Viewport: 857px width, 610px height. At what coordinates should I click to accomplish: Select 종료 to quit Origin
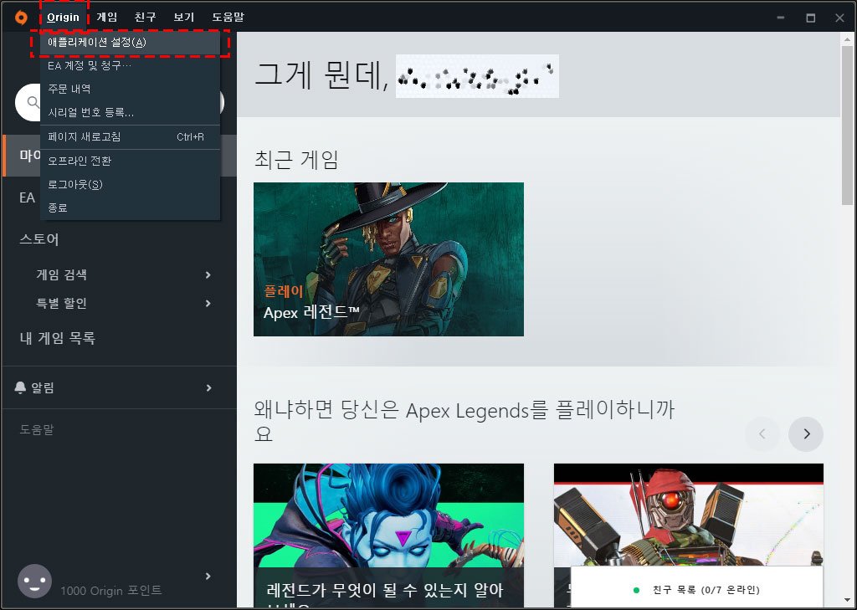130,208
